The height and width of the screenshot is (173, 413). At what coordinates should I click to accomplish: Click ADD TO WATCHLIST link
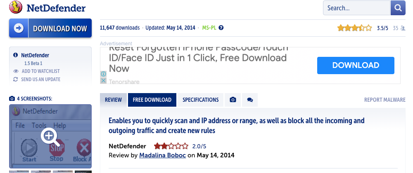click(40, 71)
